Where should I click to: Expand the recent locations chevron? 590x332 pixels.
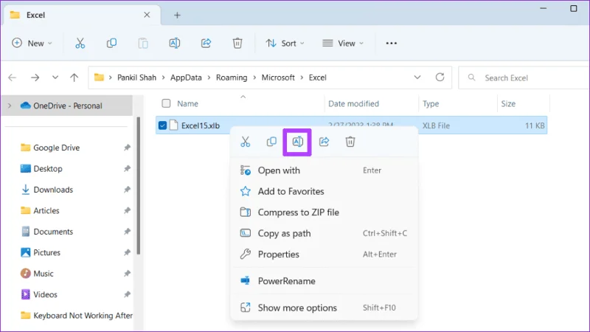(x=55, y=77)
